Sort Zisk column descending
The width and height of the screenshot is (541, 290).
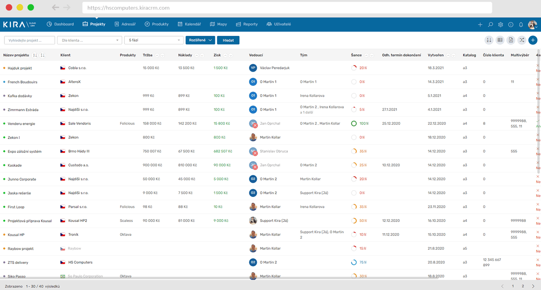click(231, 55)
